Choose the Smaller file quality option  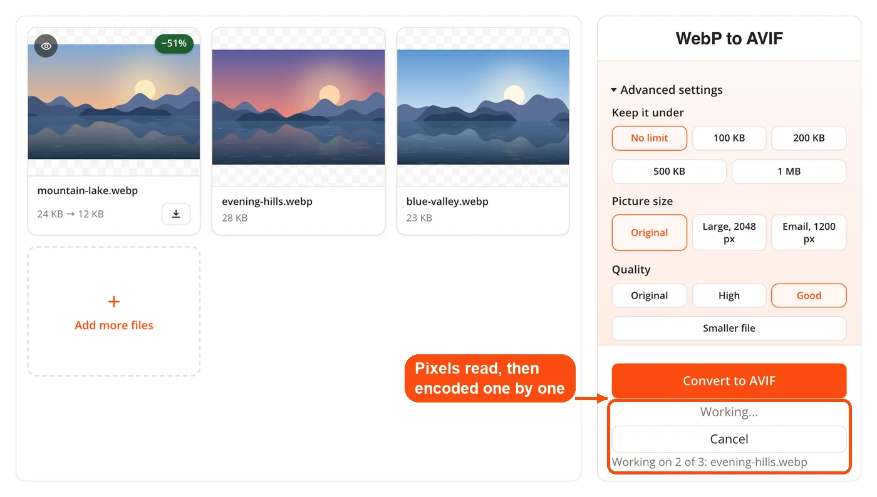click(x=729, y=328)
